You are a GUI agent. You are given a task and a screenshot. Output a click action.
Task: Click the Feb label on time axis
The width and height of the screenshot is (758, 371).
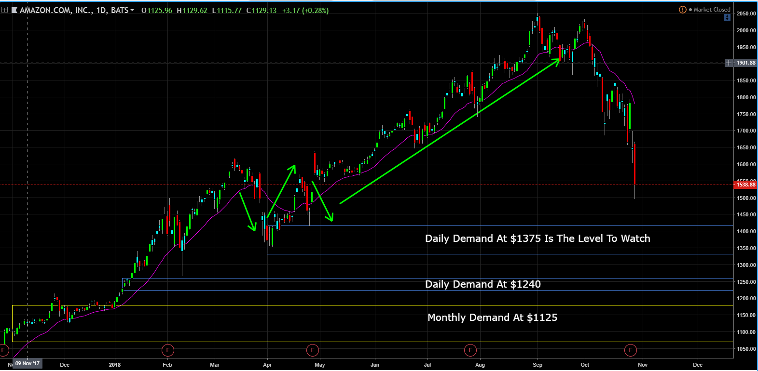[167, 365]
